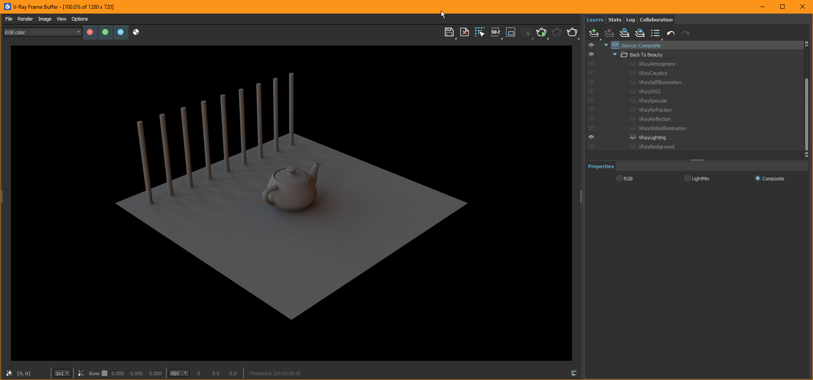Viewport: 813px width, 380px height.
Task: Click the Delete layer icon in Layers panel
Action: point(609,33)
